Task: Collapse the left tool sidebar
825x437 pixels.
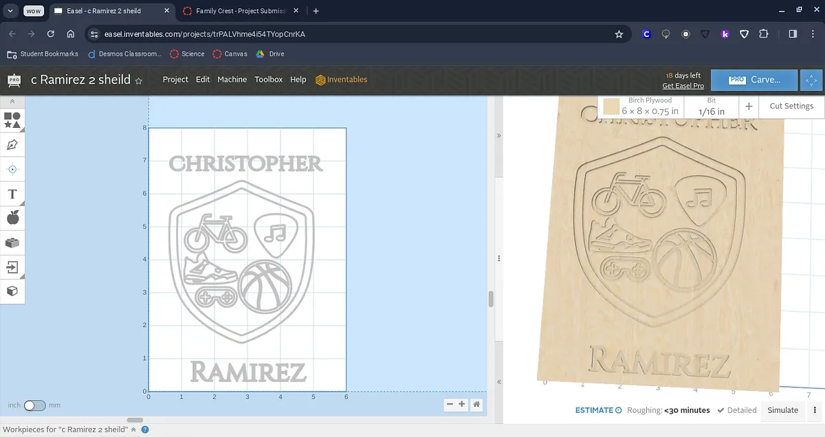Action: [12, 101]
